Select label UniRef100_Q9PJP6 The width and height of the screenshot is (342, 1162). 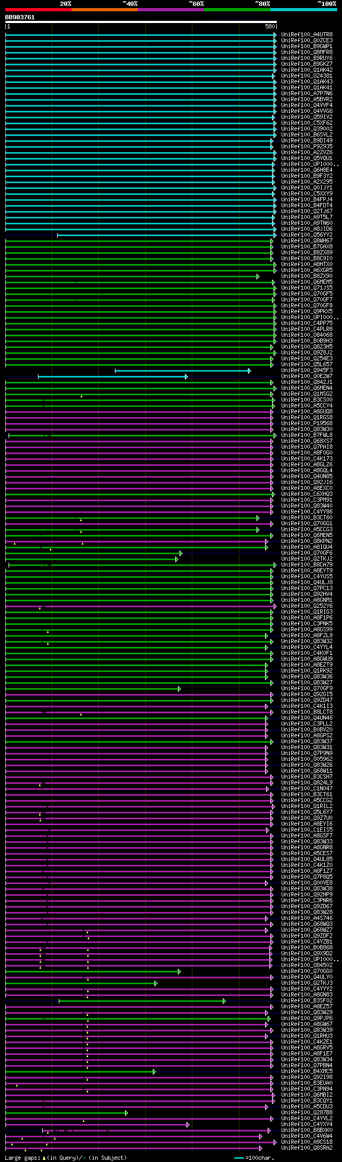click(307, 1018)
